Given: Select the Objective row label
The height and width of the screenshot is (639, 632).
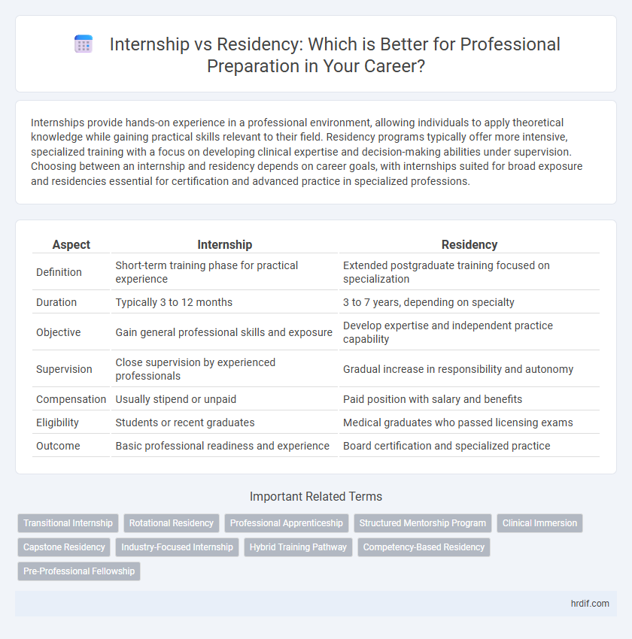Looking at the screenshot, I should (58, 332).
